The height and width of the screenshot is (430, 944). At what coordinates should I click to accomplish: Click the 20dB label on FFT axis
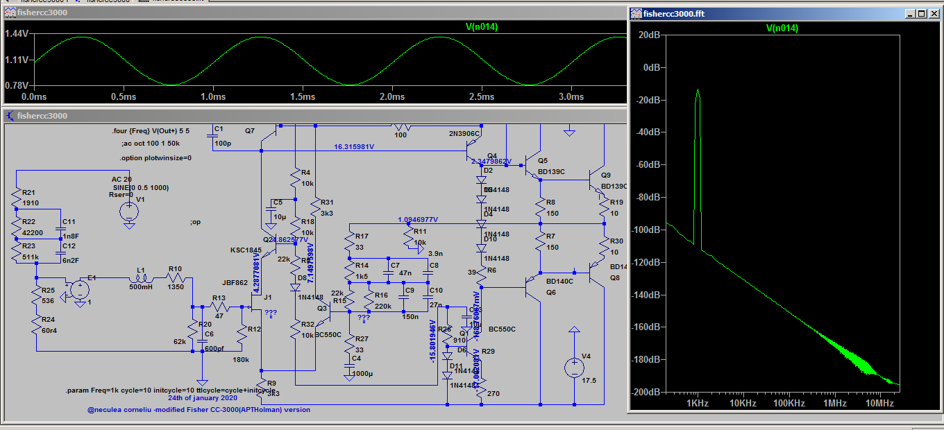648,35
